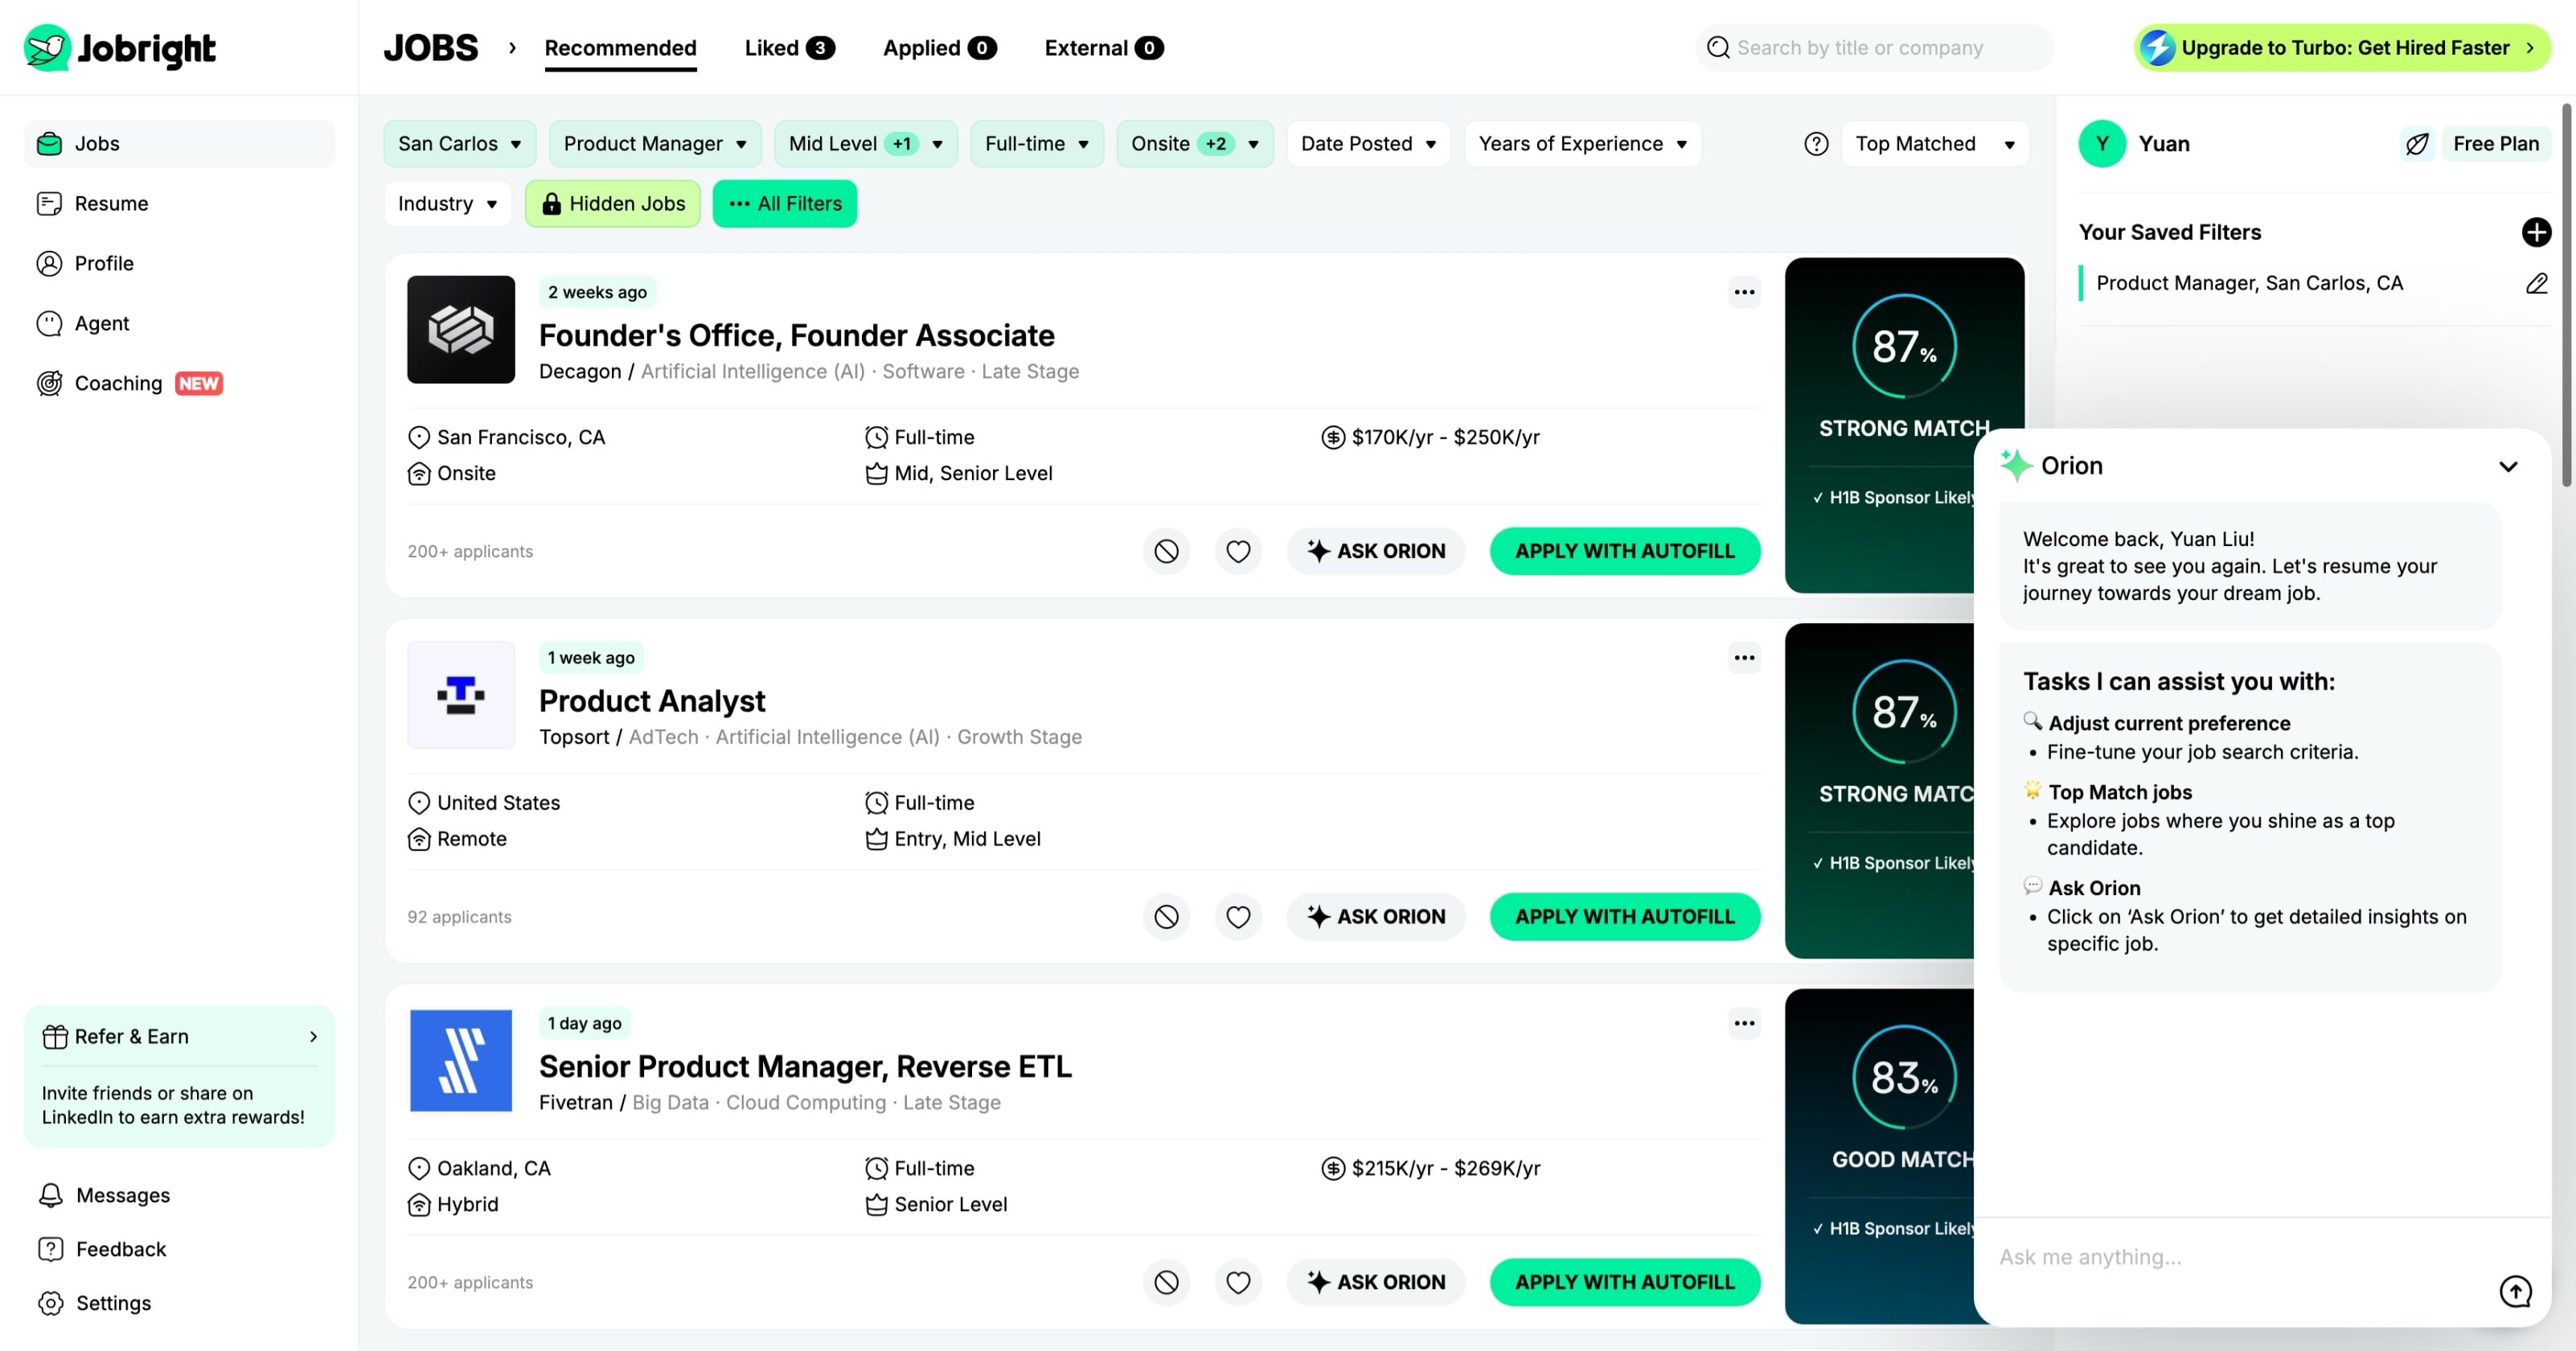Open more options for Product Analyst job
Image resolution: width=2576 pixels, height=1351 pixels.
point(1744,658)
